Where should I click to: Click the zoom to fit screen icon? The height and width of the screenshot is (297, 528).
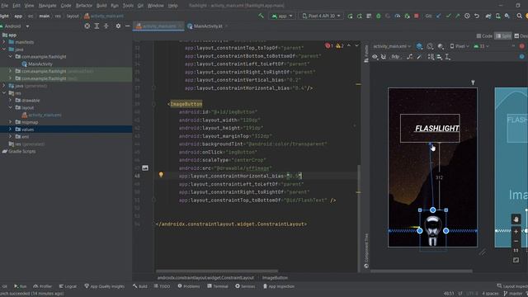(516, 261)
